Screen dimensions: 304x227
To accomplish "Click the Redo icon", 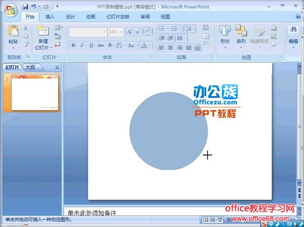I will click(46, 7).
